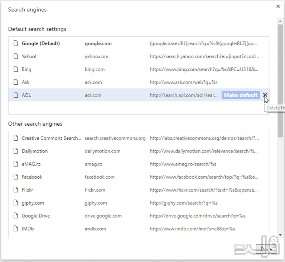Click the www.bing.com search URL
Screen dimensions: 285x262
pyautogui.click(x=204, y=69)
